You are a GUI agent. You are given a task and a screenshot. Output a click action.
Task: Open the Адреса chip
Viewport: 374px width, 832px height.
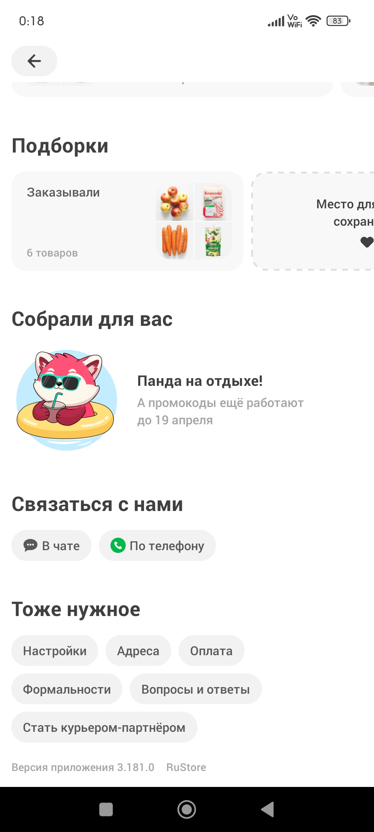click(x=138, y=651)
